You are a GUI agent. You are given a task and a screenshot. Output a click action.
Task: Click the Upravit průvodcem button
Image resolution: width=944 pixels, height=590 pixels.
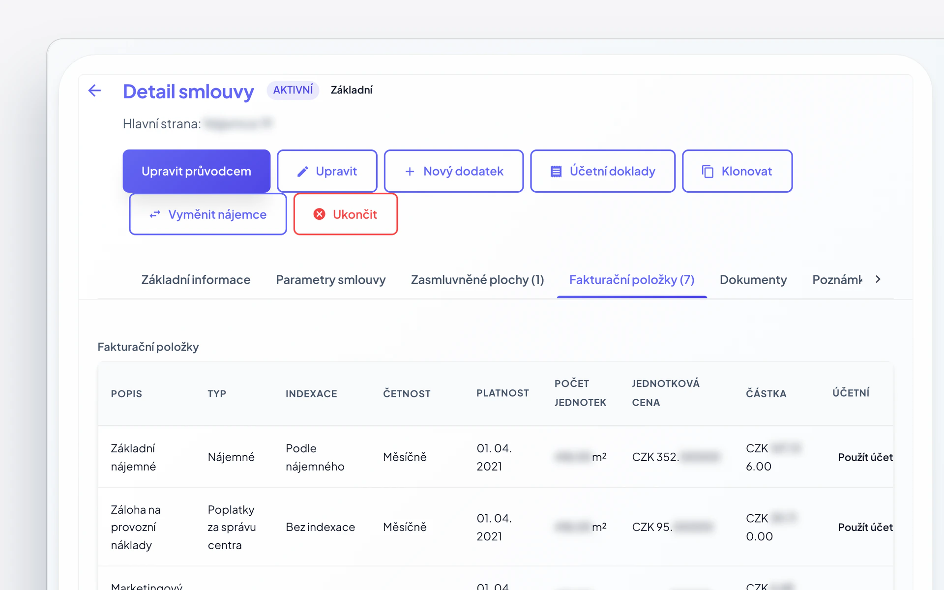coord(196,171)
